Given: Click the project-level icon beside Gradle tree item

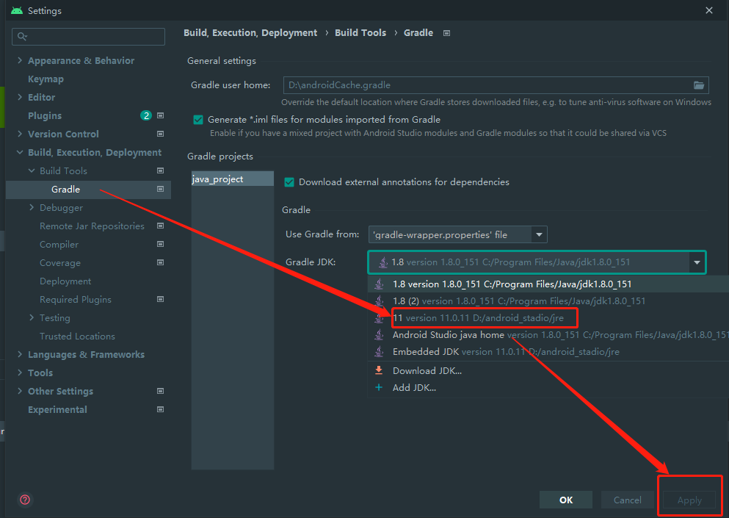Looking at the screenshot, I should [160, 189].
